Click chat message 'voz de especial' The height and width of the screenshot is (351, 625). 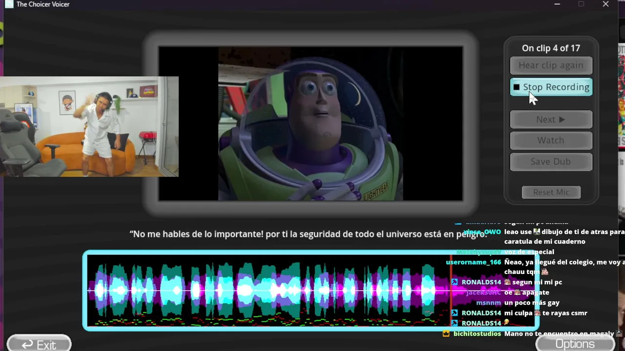[529, 252]
